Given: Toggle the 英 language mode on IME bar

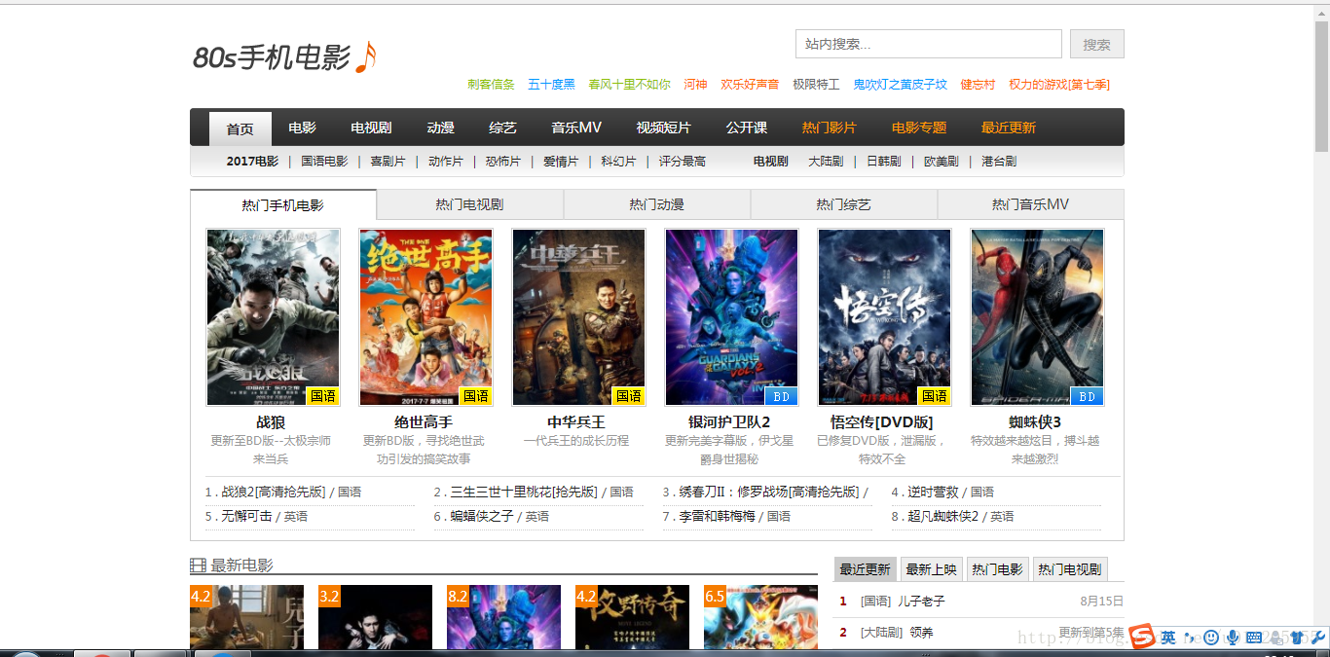Looking at the screenshot, I should [x=1168, y=638].
